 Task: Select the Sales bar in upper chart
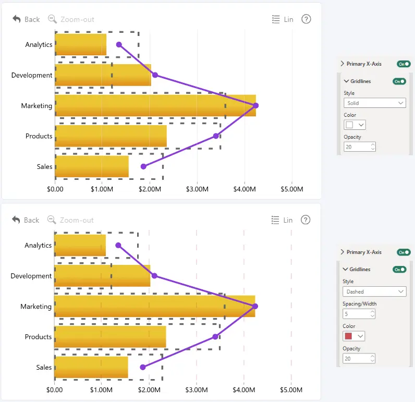92,166
